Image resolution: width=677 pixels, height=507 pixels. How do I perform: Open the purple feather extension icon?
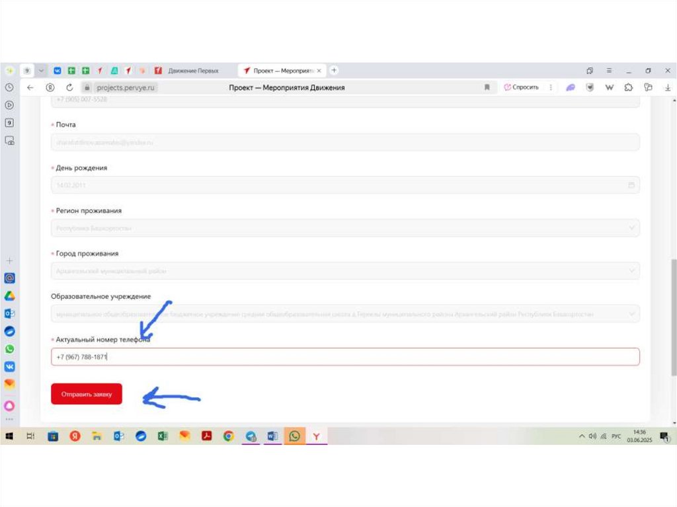[571, 87]
